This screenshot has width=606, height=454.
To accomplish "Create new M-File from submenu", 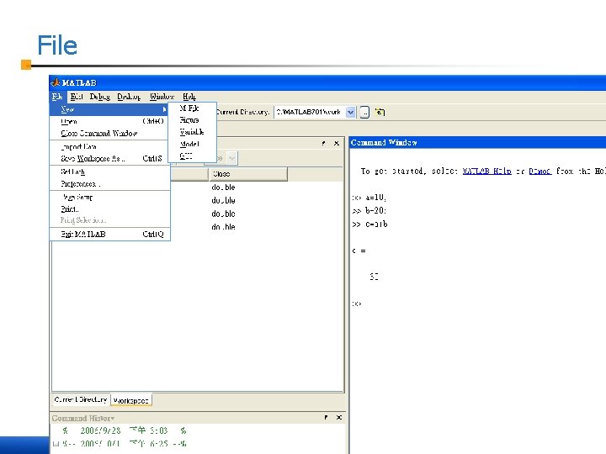I will [192, 108].
